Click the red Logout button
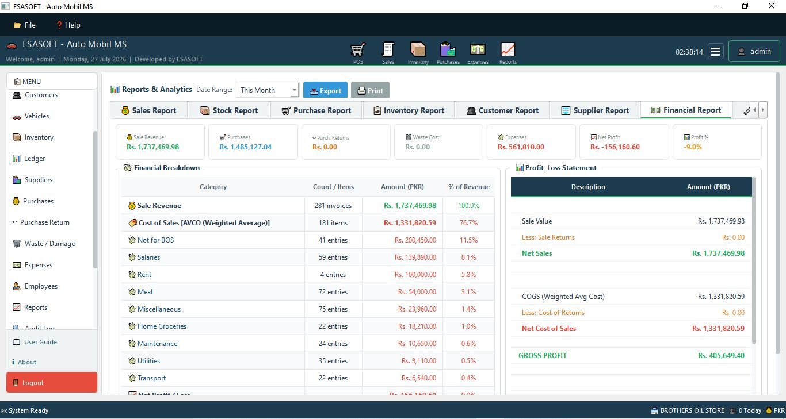The image size is (786, 419). pos(52,383)
